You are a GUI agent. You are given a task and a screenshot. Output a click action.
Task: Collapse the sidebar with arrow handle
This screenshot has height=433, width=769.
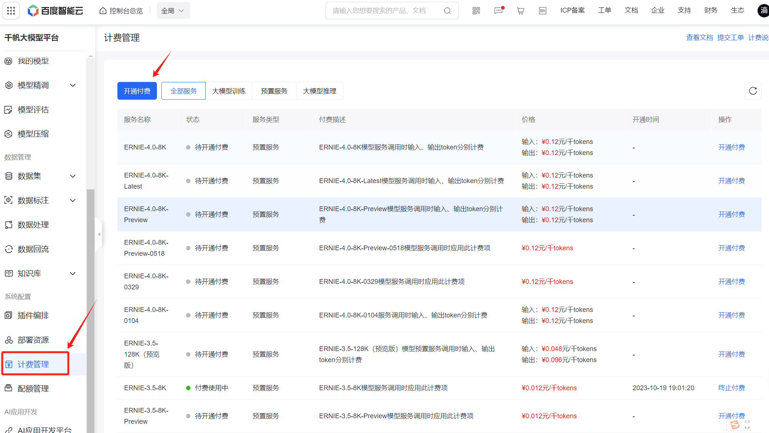pos(99,234)
